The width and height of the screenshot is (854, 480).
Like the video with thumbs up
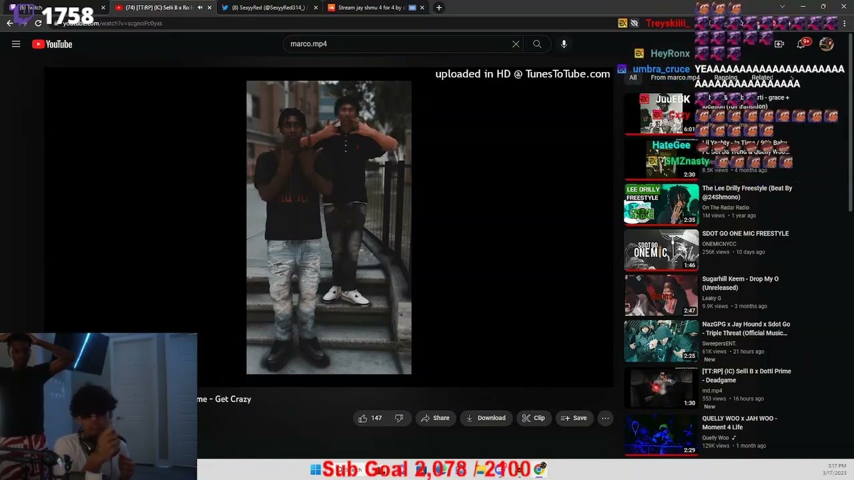coord(370,418)
